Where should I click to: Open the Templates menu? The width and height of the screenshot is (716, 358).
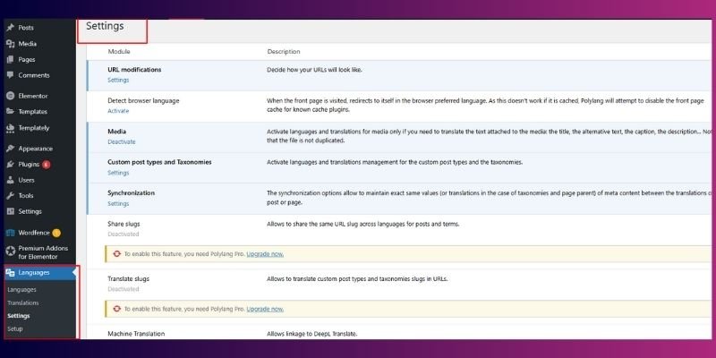[33, 111]
